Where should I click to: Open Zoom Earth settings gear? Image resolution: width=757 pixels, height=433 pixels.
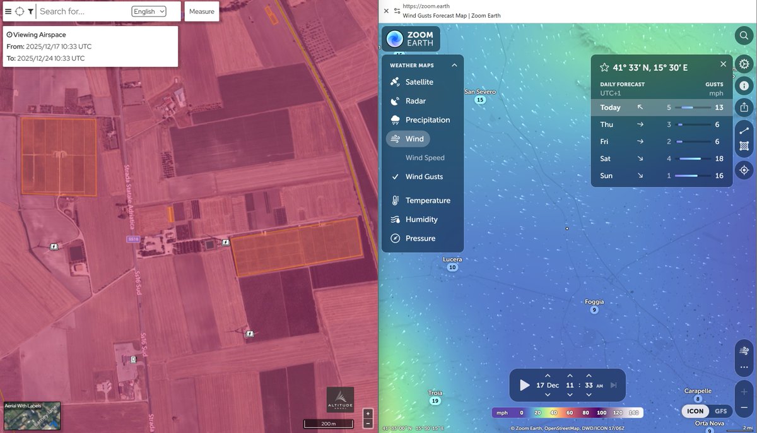(744, 64)
